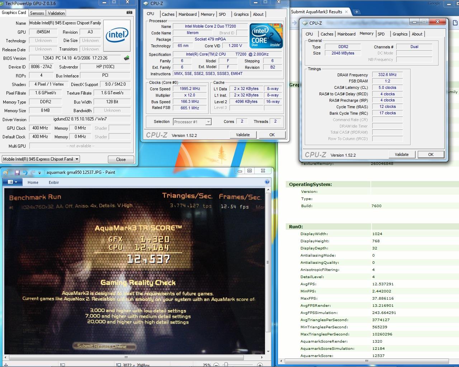The image size is (459, 367).
Task: Click the Build value 7600 on the page
Action: tap(377, 206)
